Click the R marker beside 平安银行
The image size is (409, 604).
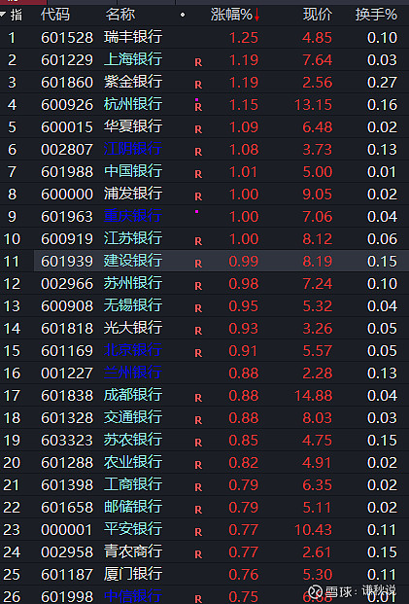point(198,532)
